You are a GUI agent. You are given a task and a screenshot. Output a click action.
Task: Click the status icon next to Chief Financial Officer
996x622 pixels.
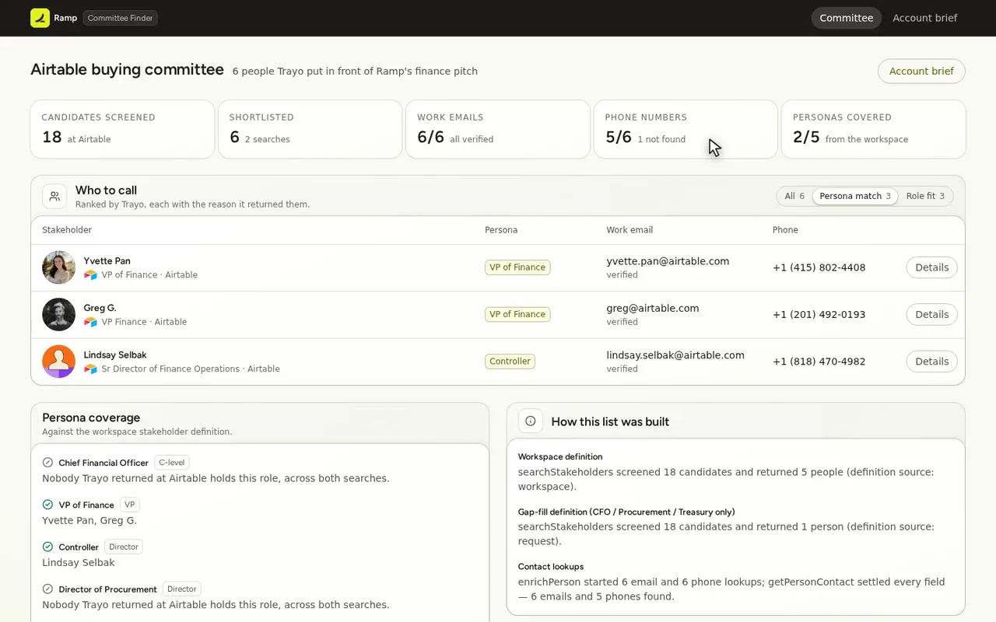[47, 463]
